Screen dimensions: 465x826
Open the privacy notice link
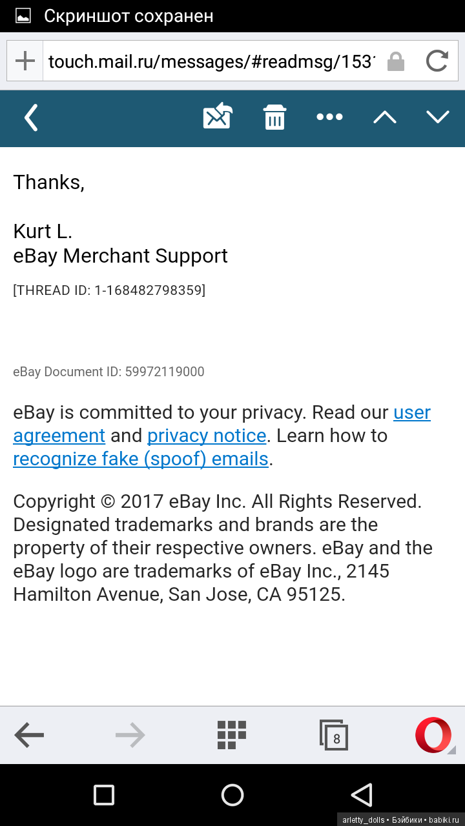click(207, 436)
